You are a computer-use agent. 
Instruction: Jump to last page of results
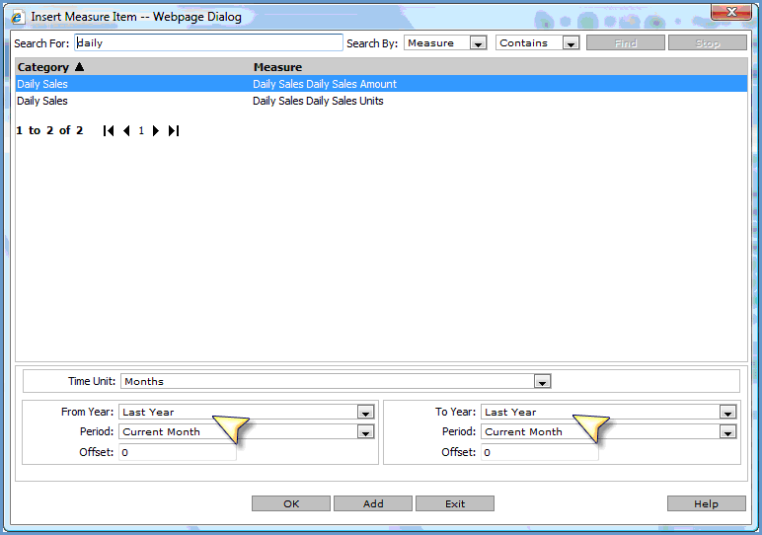click(x=174, y=131)
